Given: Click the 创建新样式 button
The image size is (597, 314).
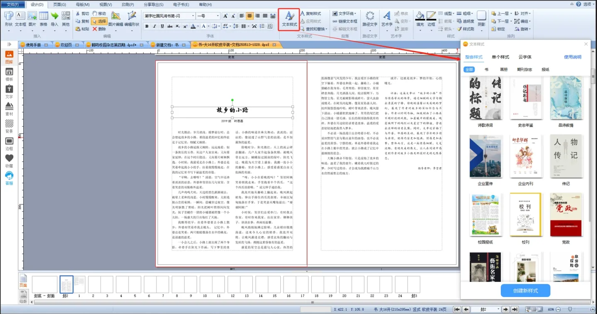Looking at the screenshot, I should coord(525,290).
